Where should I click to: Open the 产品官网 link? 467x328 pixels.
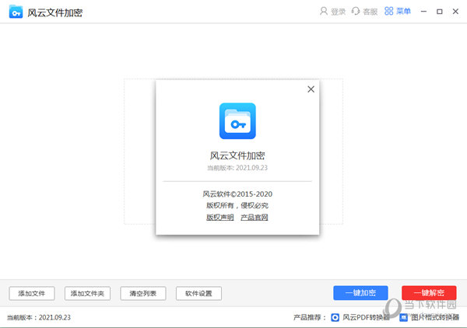pos(255,218)
